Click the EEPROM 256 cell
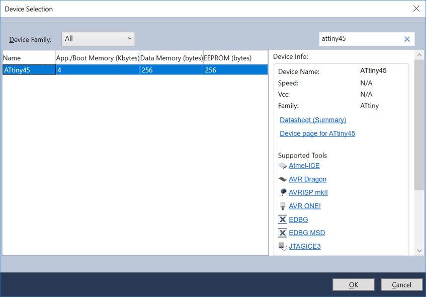 click(235, 70)
